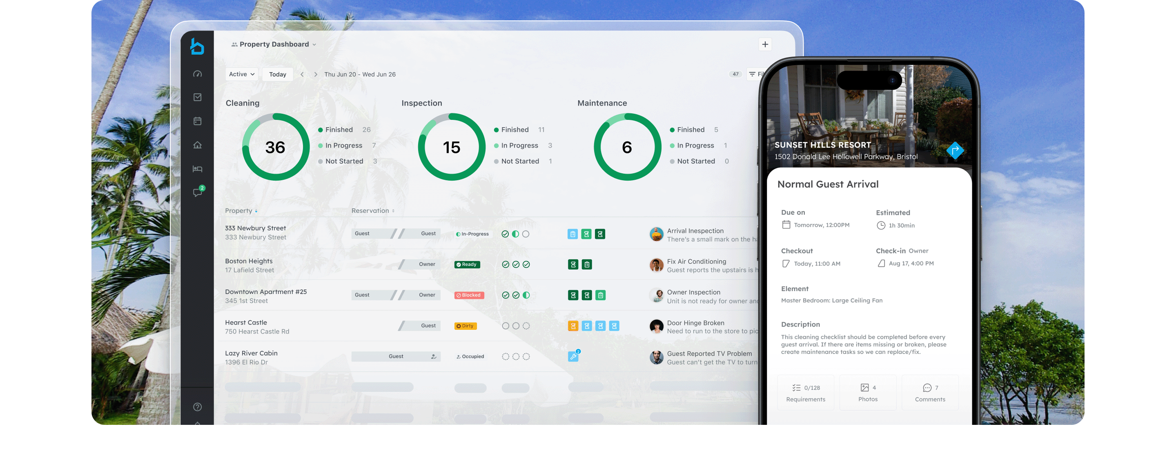
Task: Sort the Property column using its arrows
Action: tap(256, 210)
